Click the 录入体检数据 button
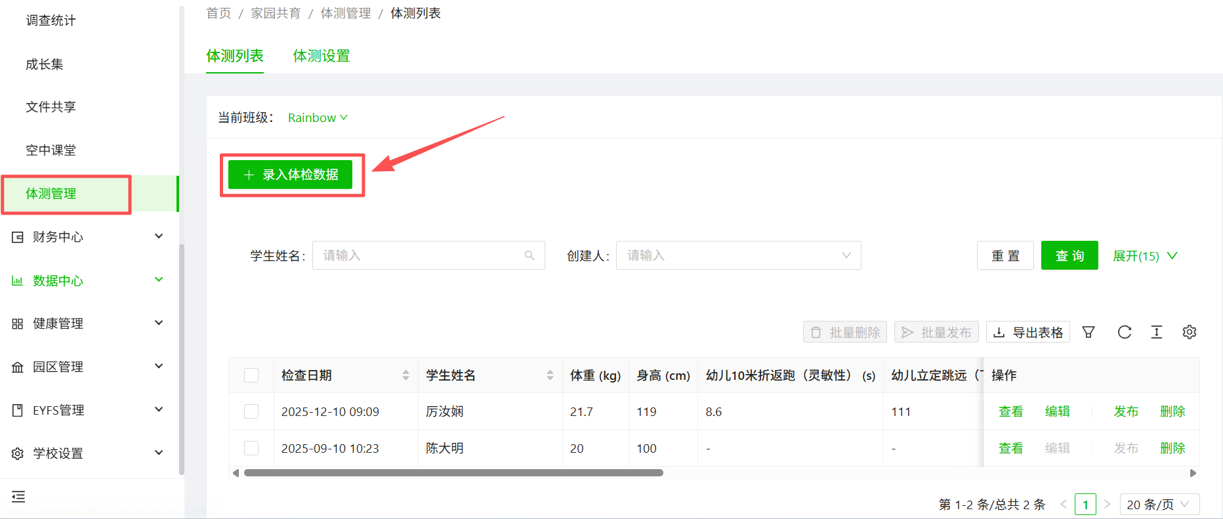 pyautogui.click(x=291, y=175)
